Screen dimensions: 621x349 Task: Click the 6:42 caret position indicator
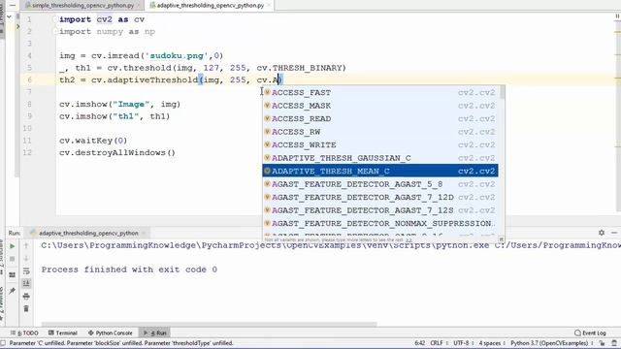point(419,343)
